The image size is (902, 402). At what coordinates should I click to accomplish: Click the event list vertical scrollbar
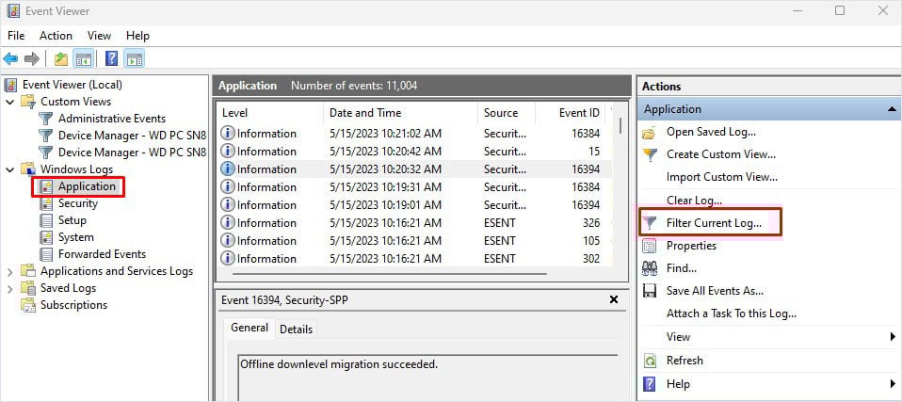click(x=620, y=188)
